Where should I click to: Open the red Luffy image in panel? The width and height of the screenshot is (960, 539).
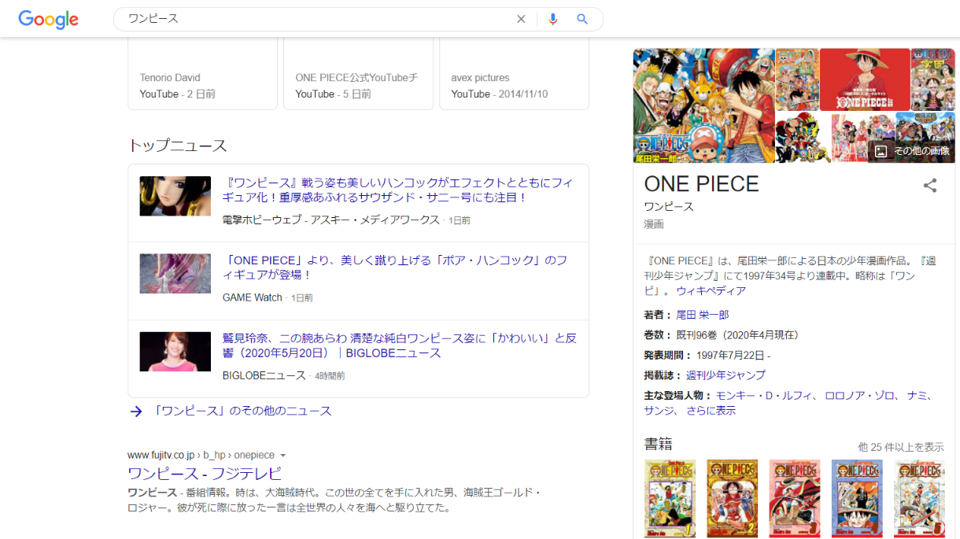[865, 79]
